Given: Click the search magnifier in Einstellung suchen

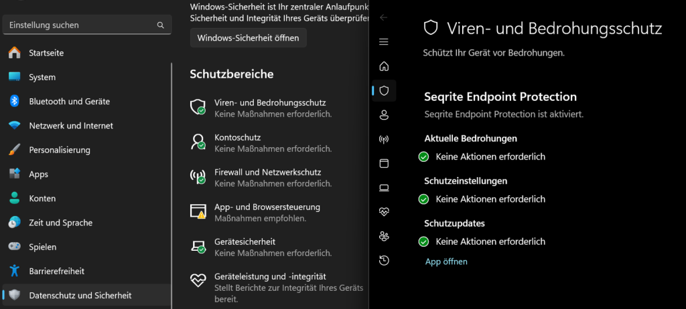Looking at the screenshot, I should click(161, 25).
